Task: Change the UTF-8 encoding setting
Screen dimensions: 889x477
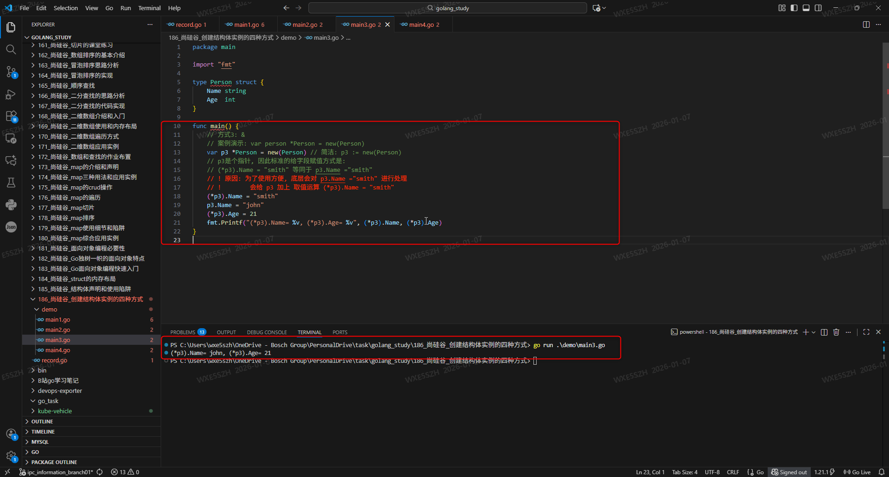Action: (712, 472)
